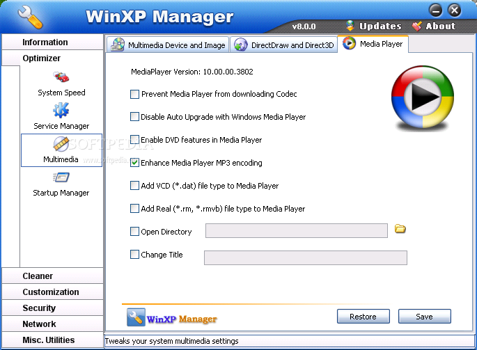The height and width of the screenshot is (350, 477).
Task: Open the Startup Manager icon
Action: (x=61, y=177)
